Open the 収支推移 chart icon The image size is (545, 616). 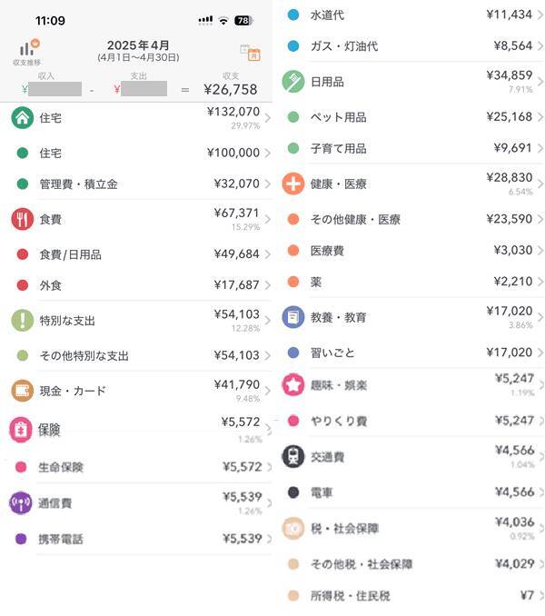(x=26, y=51)
